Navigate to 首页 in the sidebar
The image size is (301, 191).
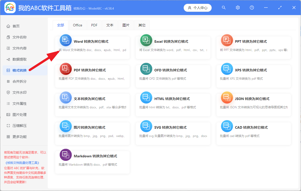(15, 26)
